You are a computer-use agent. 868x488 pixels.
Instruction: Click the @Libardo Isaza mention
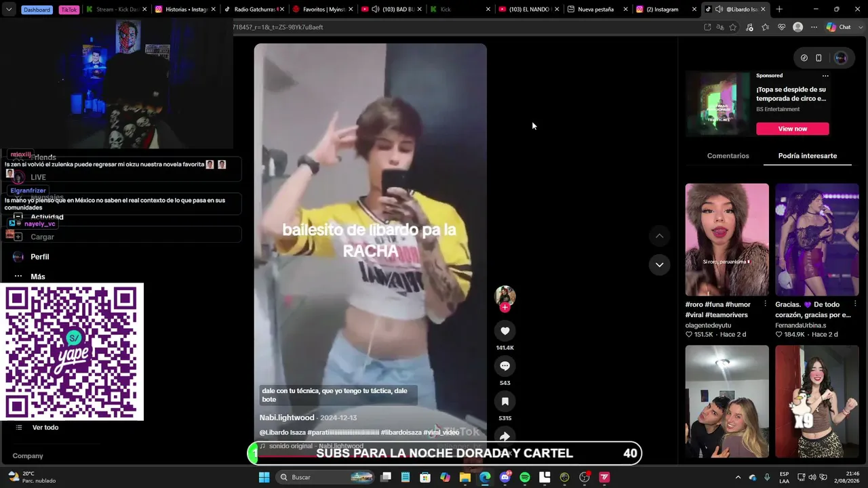click(x=283, y=432)
